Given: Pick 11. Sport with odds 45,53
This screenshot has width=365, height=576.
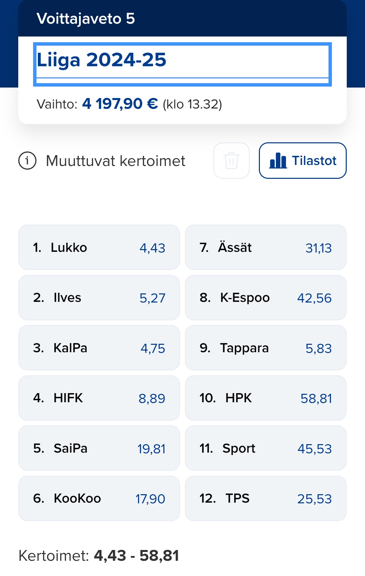Looking at the screenshot, I should click(x=266, y=448).
